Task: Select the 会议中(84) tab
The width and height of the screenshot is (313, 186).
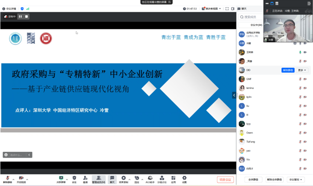Action: click(256, 25)
